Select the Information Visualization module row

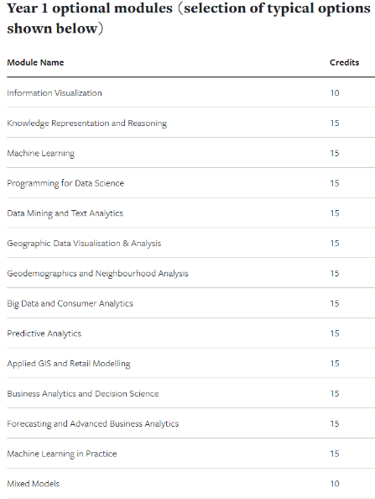[x=190, y=92]
